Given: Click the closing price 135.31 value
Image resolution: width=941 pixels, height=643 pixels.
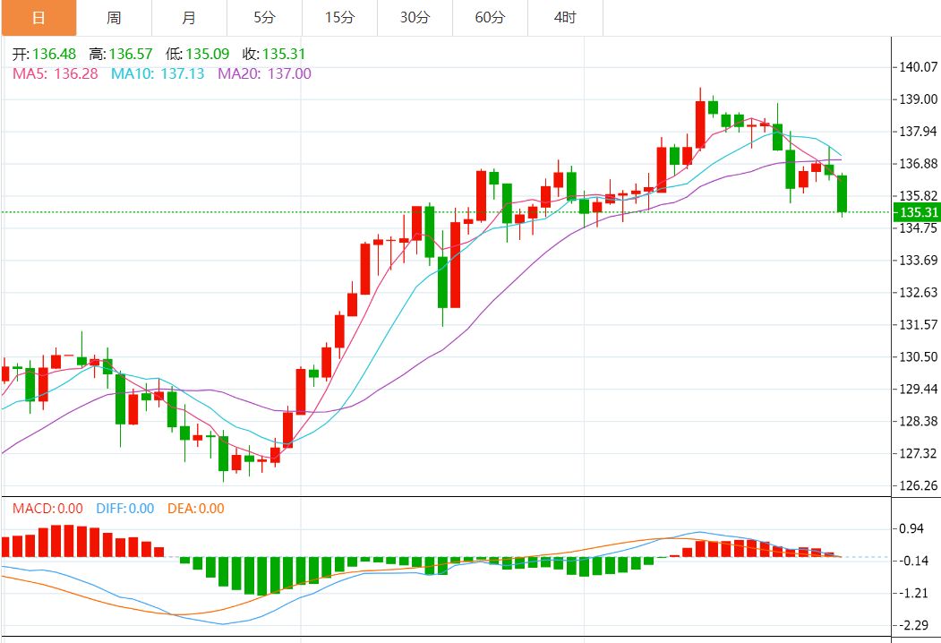Looking at the screenshot, I should 284,54.
